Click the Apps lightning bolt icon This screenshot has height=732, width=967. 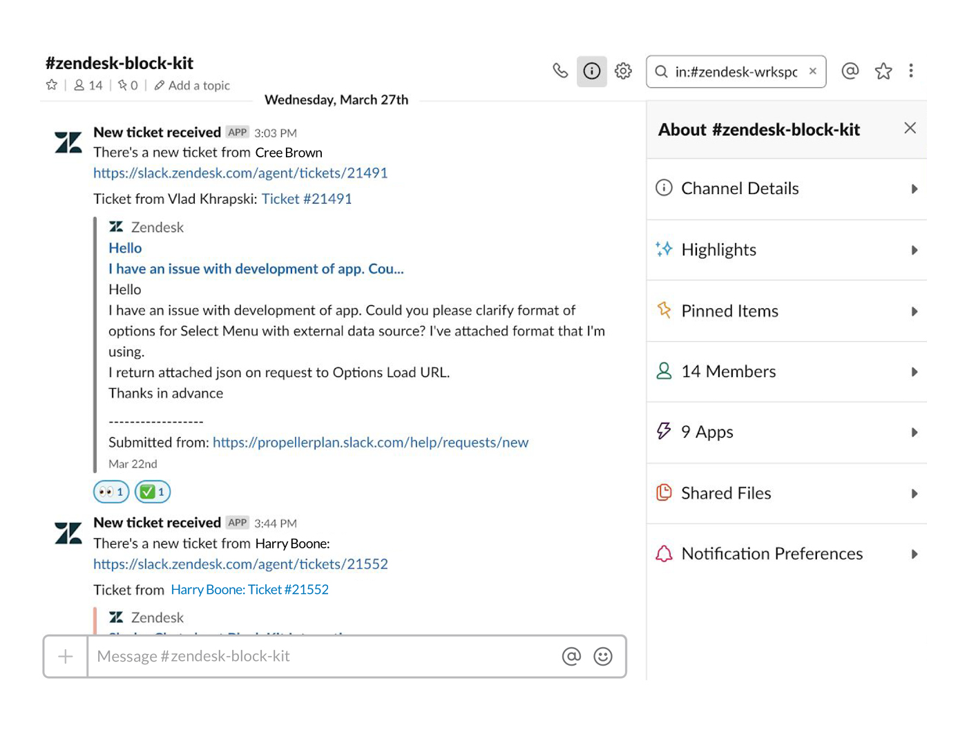pos(664,431)
